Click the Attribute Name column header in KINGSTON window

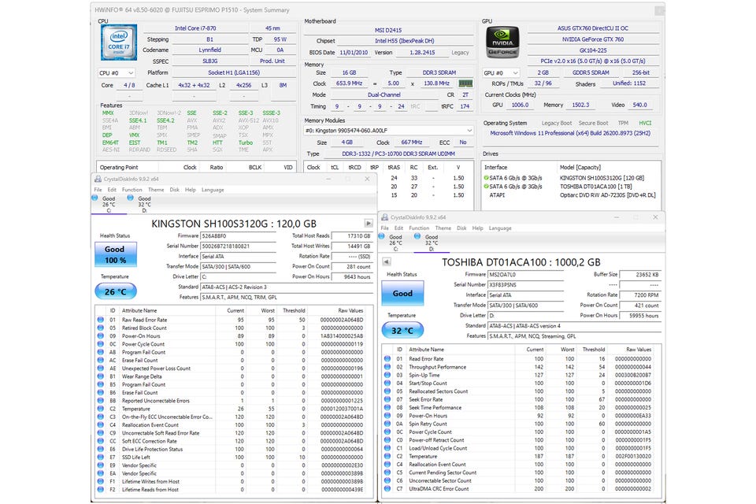(x=139, y=310)
